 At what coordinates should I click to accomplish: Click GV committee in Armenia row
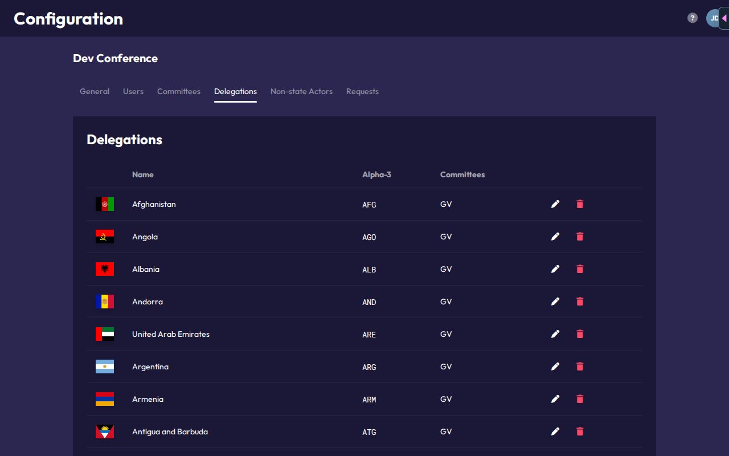(x=446, y=399)
